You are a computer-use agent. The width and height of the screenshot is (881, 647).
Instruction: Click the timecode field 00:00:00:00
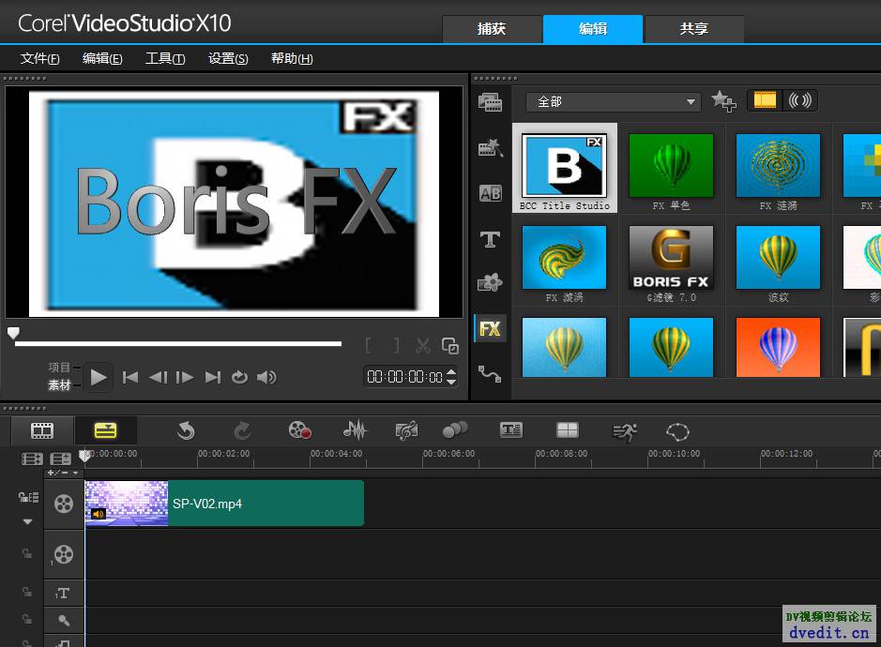(404, 377)
